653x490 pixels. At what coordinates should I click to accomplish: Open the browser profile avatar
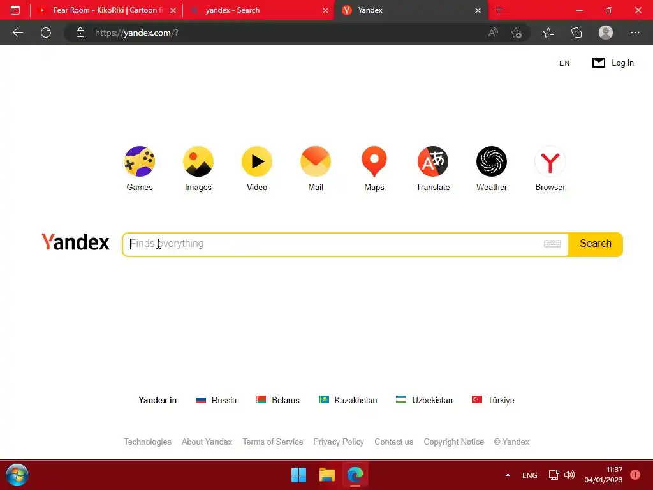pos(606,33)
